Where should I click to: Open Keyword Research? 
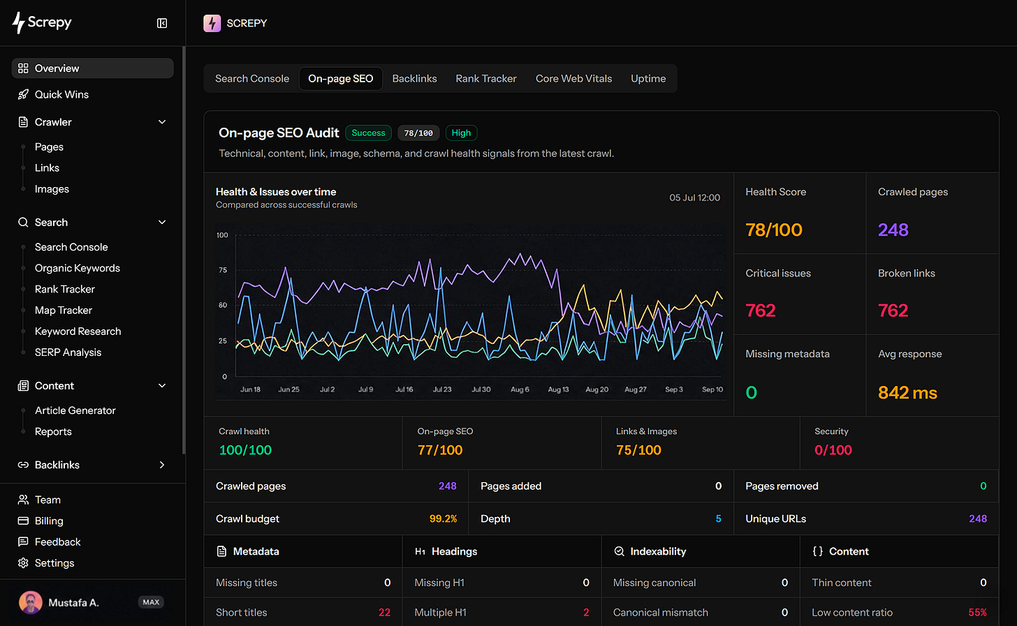click(78, 331)
